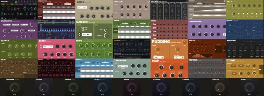Click the Release knob in Toad
Viewport: 264px width, 96px height.
coord(180,75)
